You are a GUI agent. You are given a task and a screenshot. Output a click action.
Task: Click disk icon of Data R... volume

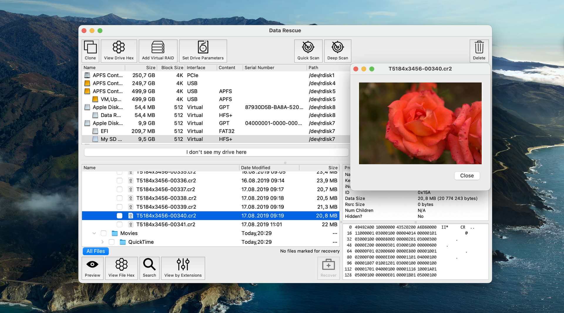95,115
